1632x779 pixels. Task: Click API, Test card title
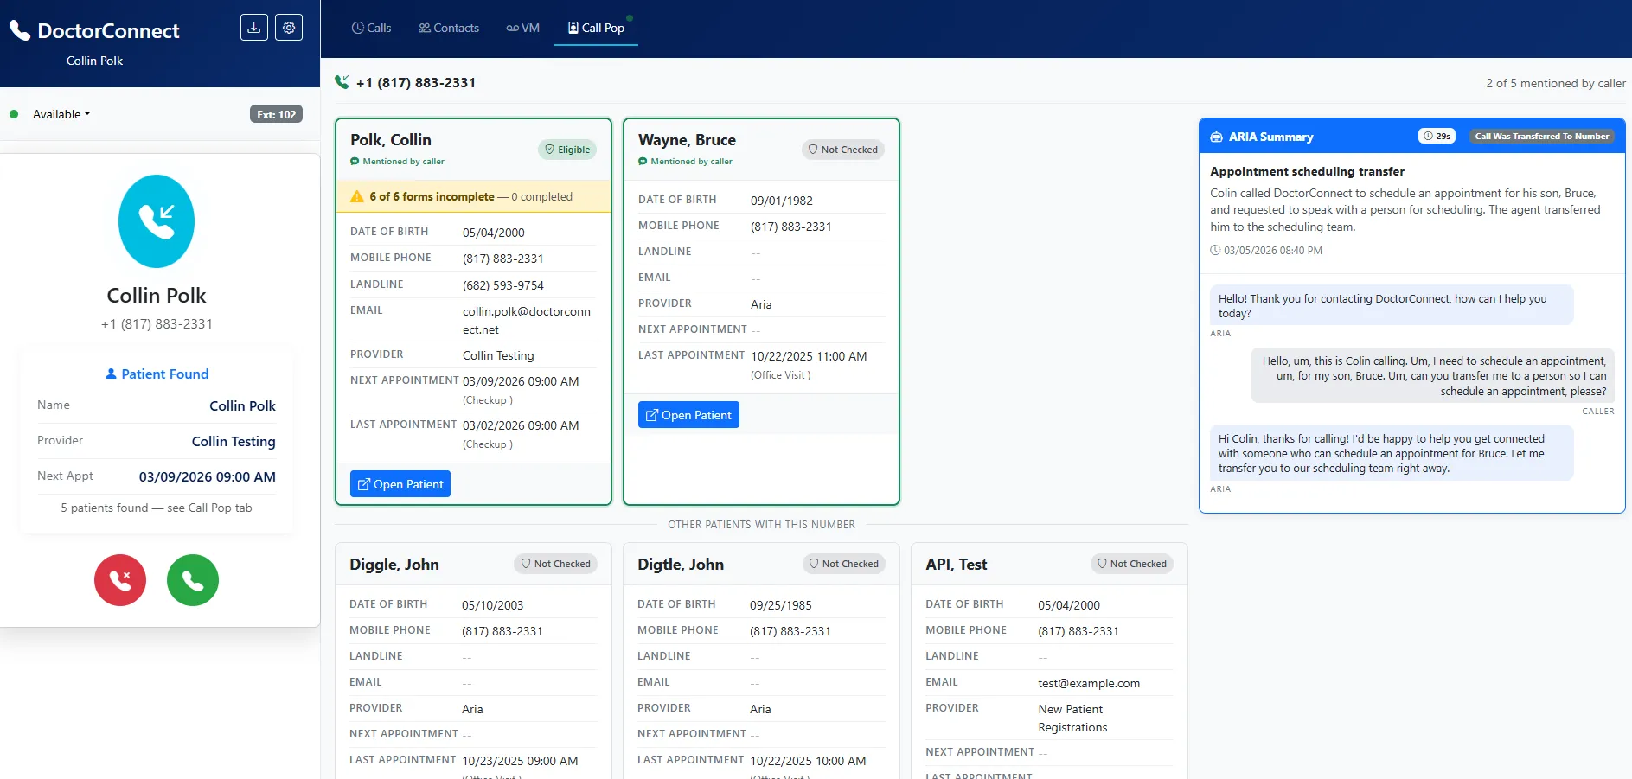(x=956, y=564)
